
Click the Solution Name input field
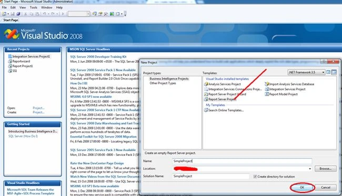tap(210, 176)
